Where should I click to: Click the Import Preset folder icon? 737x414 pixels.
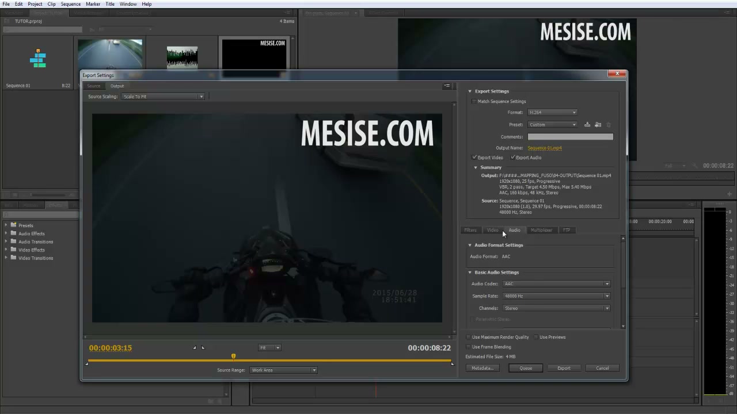coord(598,125)
